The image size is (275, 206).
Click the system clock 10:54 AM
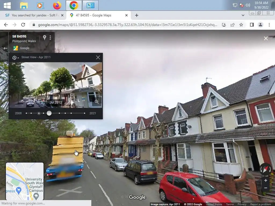click(261, 3)
